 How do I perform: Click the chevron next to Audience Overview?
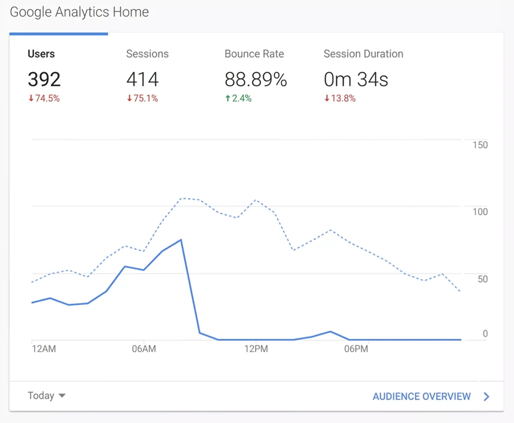(486, 396)
